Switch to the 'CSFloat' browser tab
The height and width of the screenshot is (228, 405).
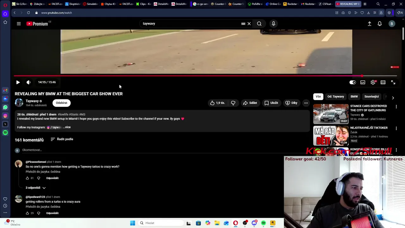[325, 4]
